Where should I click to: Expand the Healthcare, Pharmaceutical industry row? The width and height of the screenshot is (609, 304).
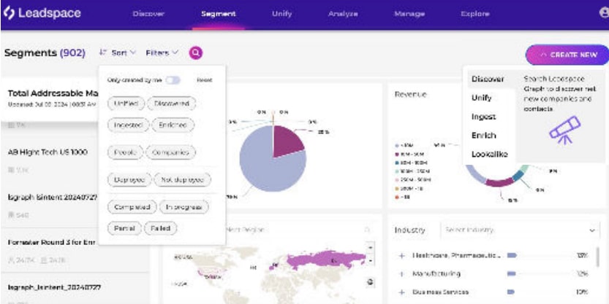[402, 256]
